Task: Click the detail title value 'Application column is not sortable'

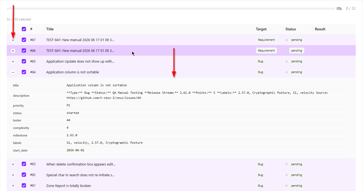Action: (97, 85)
